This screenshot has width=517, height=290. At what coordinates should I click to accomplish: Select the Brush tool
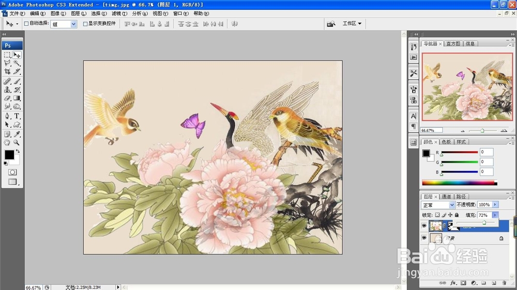(17, 82)
